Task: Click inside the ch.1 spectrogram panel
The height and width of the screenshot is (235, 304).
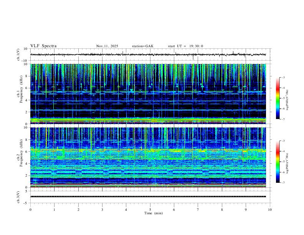Action: tap(148, 94)
